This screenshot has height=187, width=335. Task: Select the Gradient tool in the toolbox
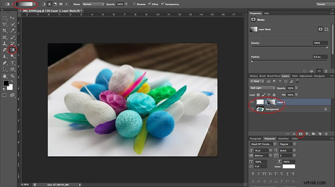[x=12, y=50]
